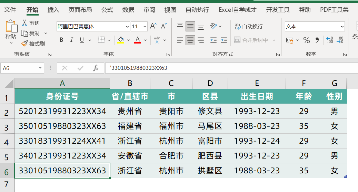This screenshot has width=358, height=192.
Task: Expand the Paste options arrow
Action: (x=11, y=43)
